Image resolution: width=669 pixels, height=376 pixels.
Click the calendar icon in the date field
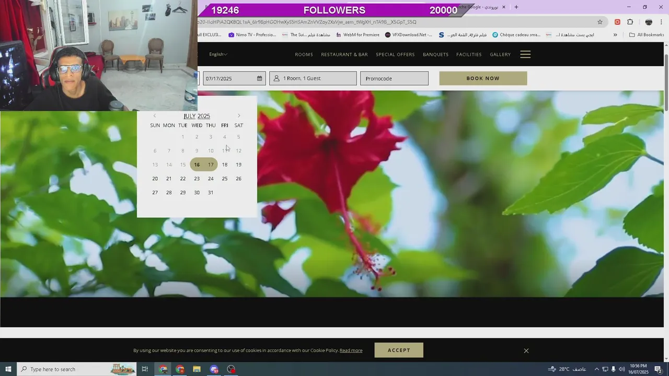259,78
